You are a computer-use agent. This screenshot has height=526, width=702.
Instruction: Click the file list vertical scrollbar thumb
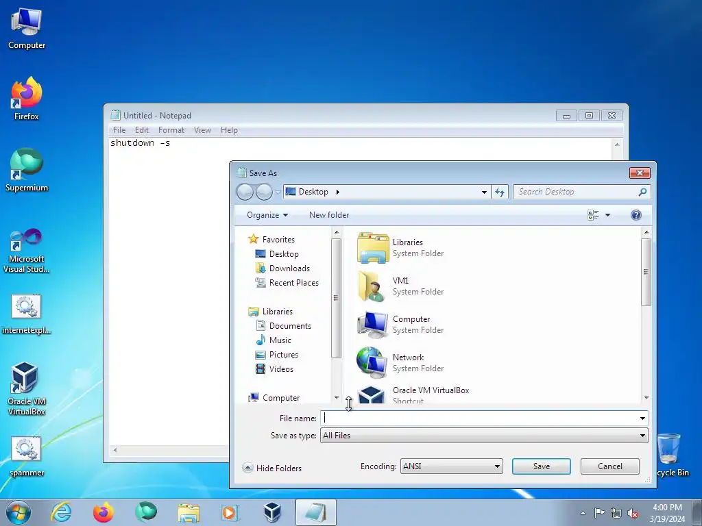(x=646, y=272)
